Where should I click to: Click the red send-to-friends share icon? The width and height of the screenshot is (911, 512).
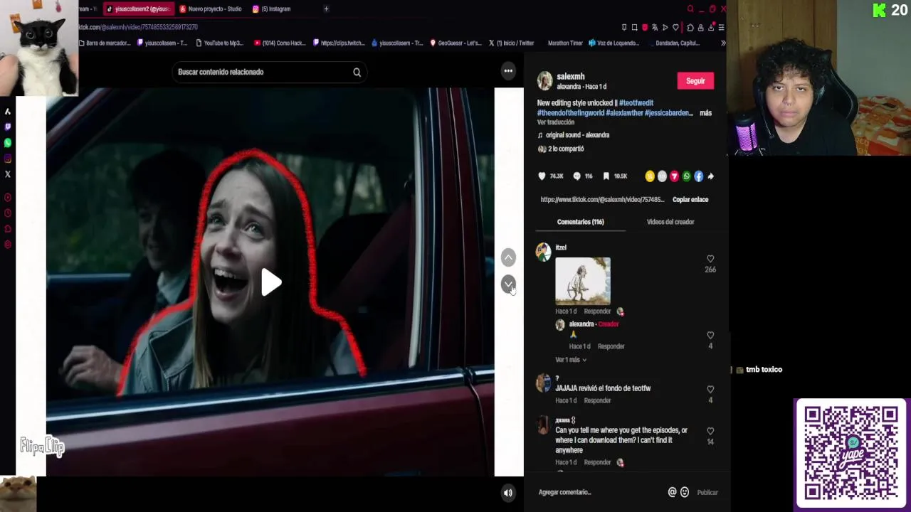[x=674, y=176]
